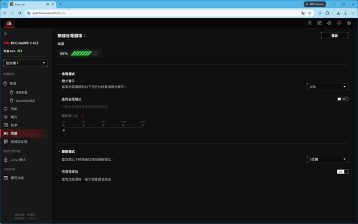Screen dimensions: 358x224
Task: Open 校準 calibration section
Action: pyautogui.click(x=14, y=125)
